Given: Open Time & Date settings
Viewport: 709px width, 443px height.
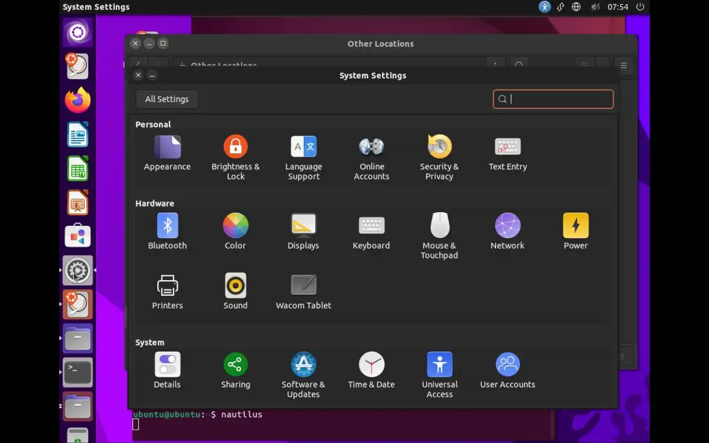Looking at the screenshot, I should coord(372,371).
